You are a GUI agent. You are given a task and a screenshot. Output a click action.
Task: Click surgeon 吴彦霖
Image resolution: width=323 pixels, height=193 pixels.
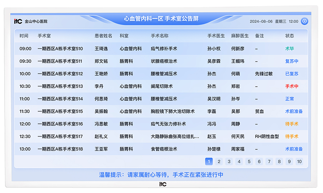214,61
